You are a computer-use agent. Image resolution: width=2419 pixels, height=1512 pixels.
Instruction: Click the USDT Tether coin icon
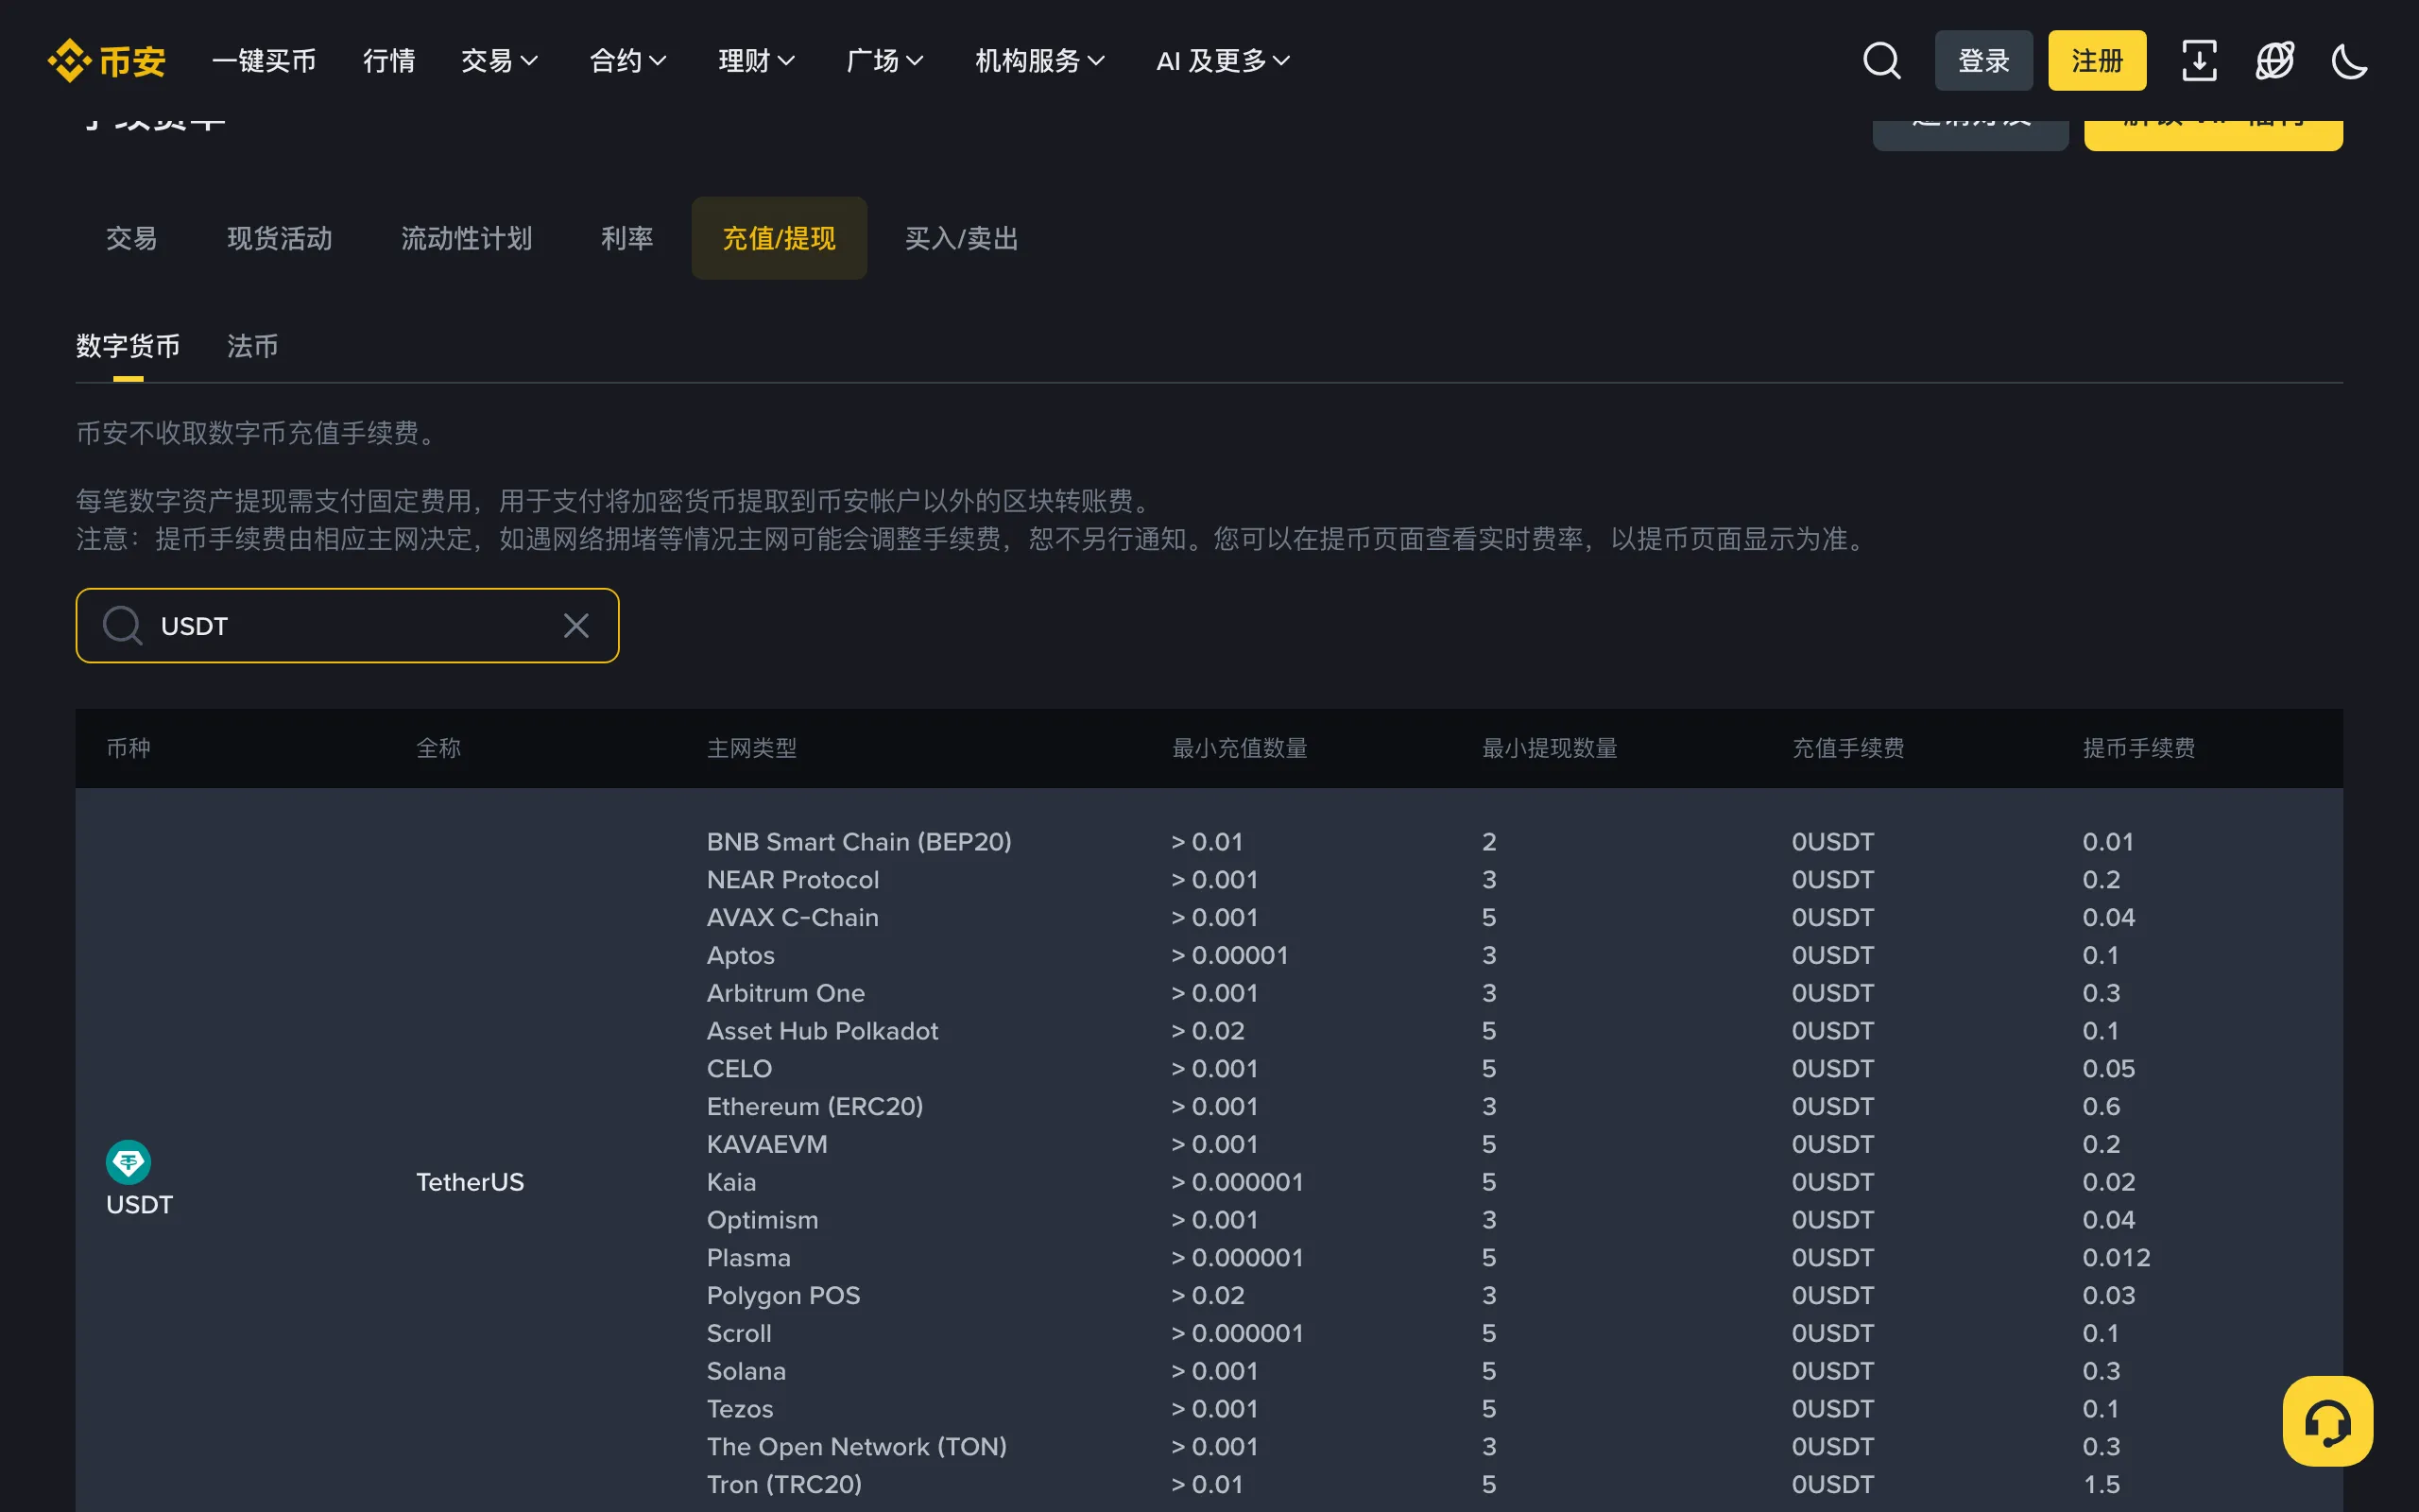[x=128, y=1162]
